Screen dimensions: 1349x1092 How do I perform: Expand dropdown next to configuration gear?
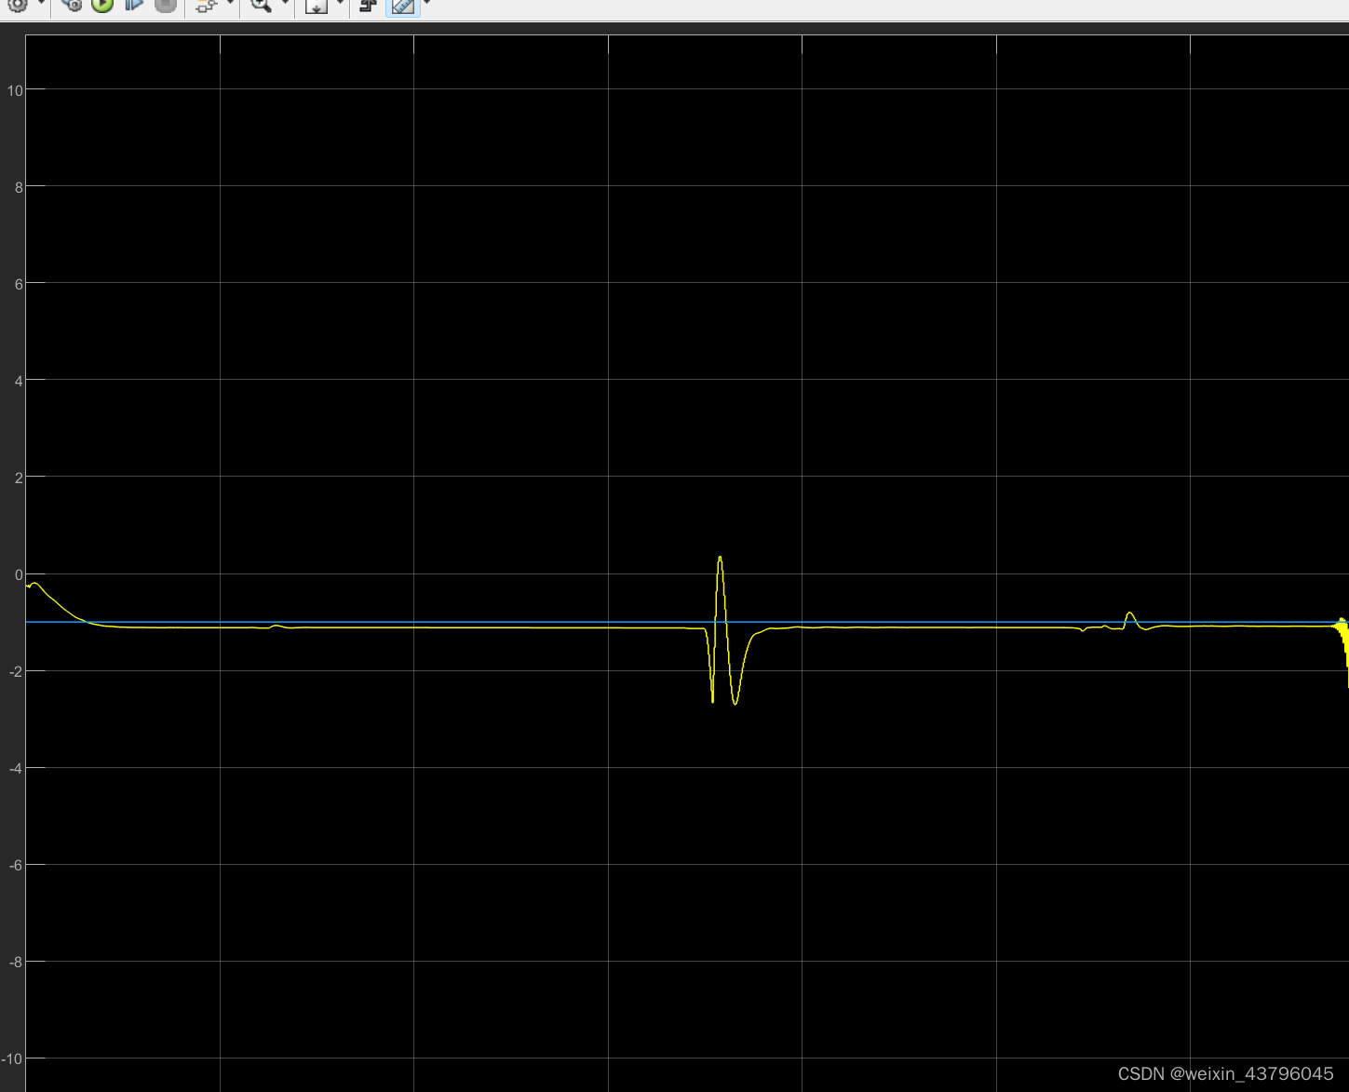point(41,4)
